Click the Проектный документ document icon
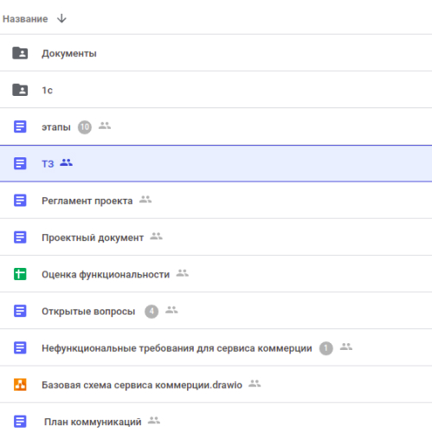The height and width of the screenshot is (439, 432). tap(20, 237)
